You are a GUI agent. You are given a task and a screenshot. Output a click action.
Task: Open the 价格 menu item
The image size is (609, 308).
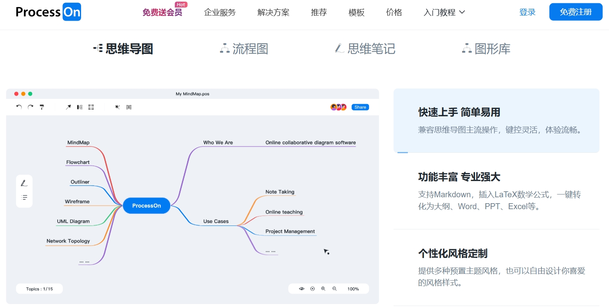(x=394, y=13)
